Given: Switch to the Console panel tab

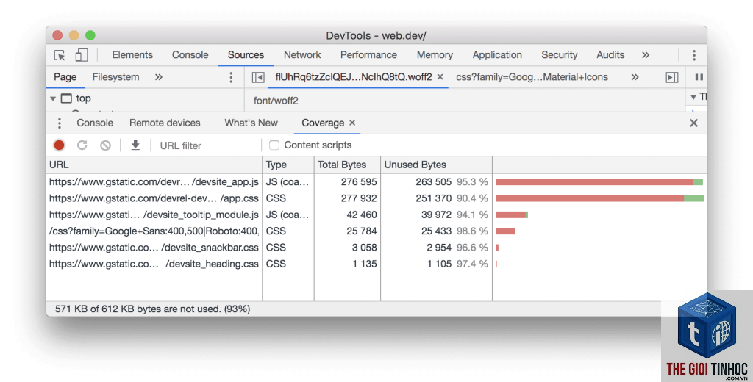Looking at the screenshot, I should [190, 55].
